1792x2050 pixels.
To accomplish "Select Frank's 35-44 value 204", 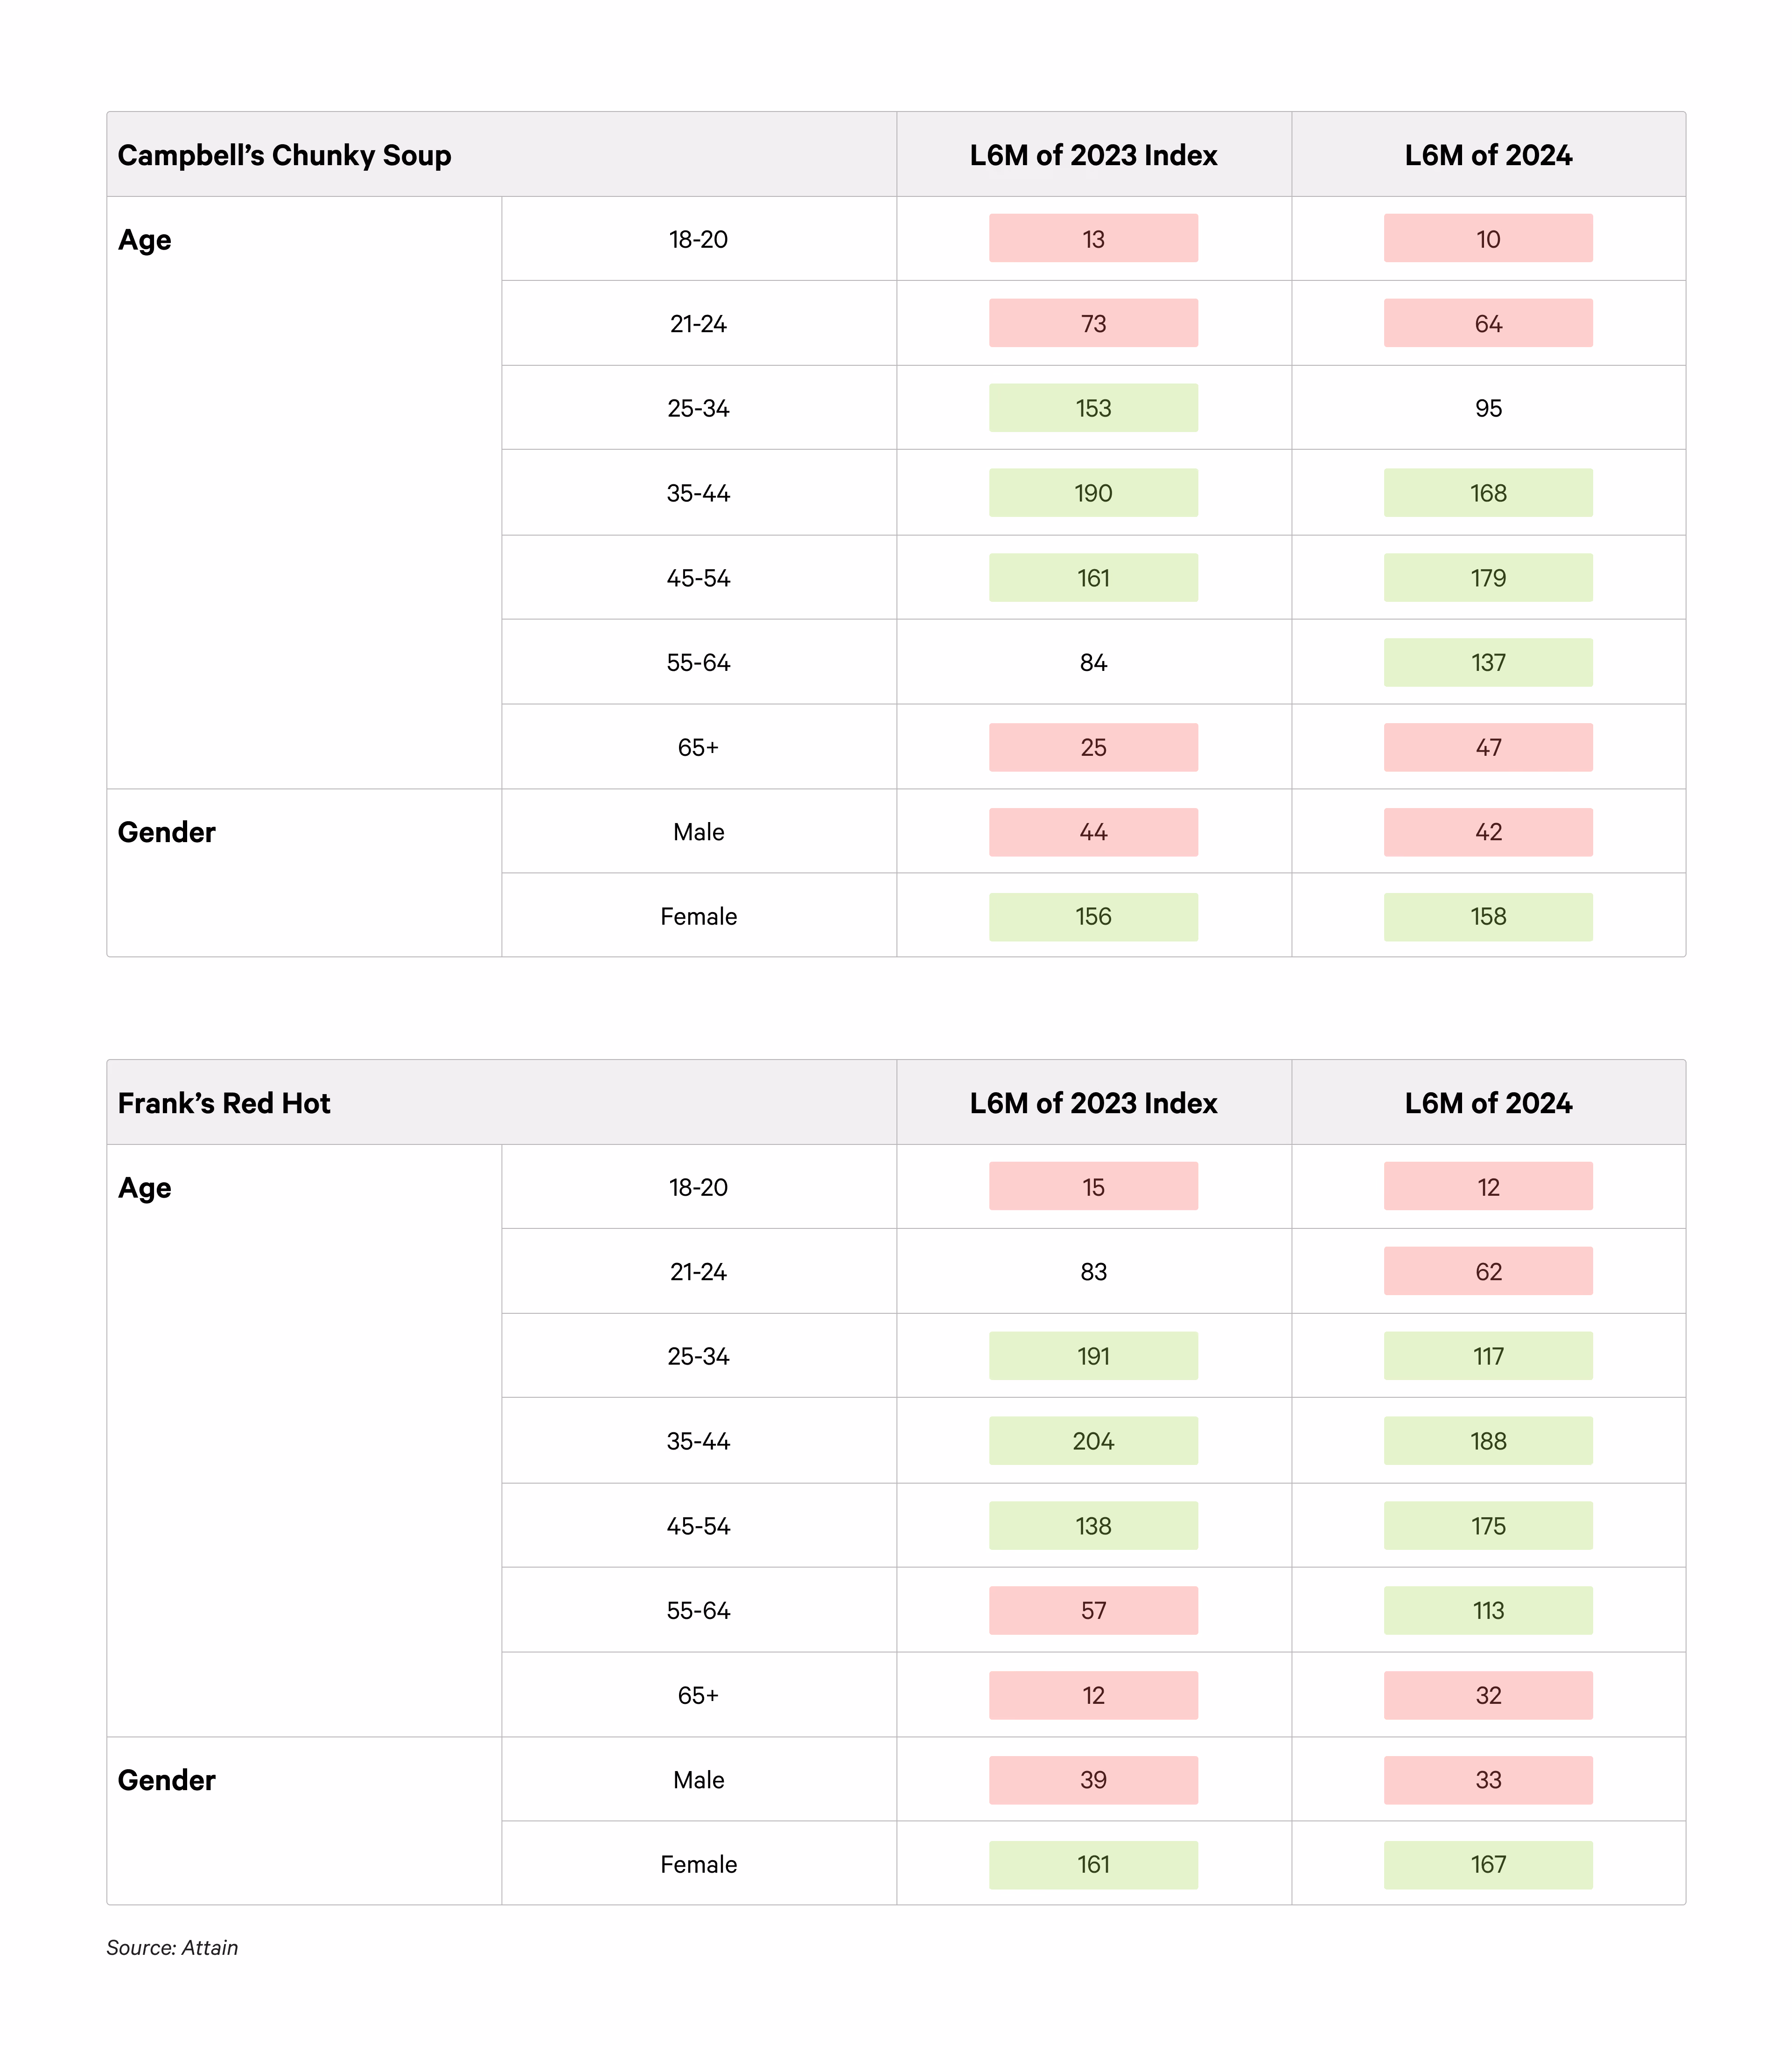I will pos(1093,1441).
